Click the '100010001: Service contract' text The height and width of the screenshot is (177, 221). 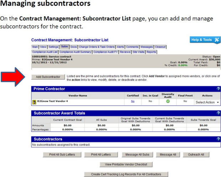(x=52, y=57)
